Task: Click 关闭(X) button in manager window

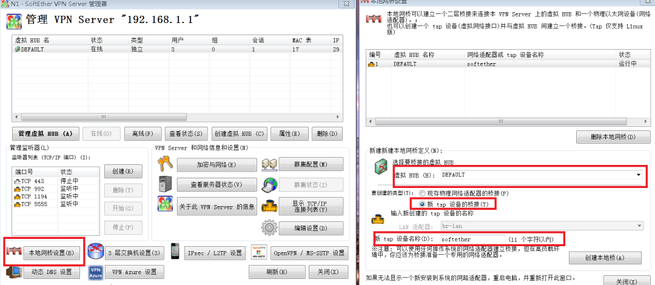Action: pyautogui.click(x=328, y=272)
